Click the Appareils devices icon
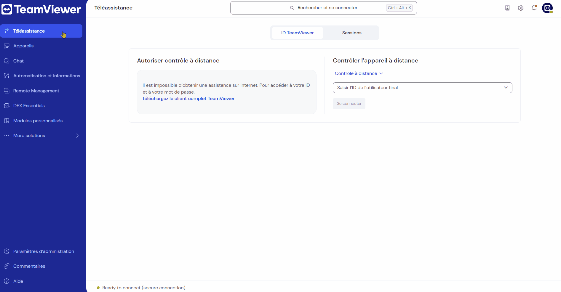The width and height of the screenshot is (561, 292). coord(7,46)
